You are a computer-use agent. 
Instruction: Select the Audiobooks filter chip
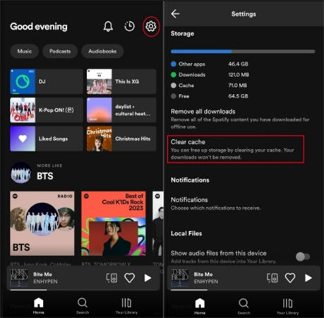point(102,51)
